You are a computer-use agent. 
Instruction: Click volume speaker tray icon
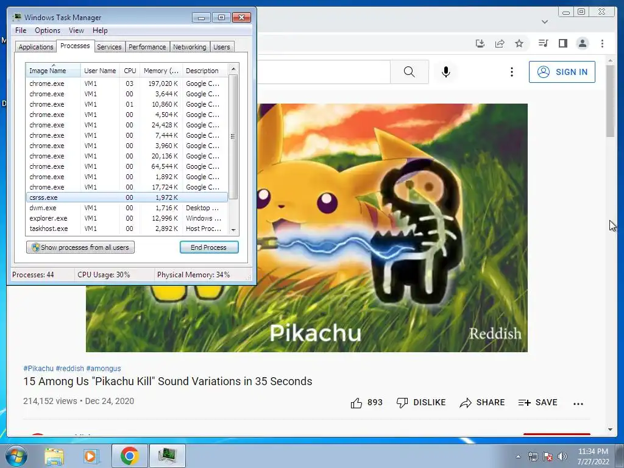[x=562, y=456]
